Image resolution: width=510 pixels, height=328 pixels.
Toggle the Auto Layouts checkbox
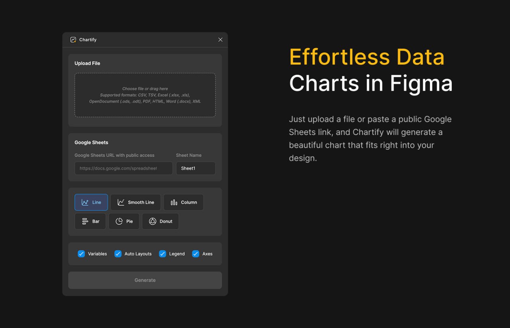(118, 254)
